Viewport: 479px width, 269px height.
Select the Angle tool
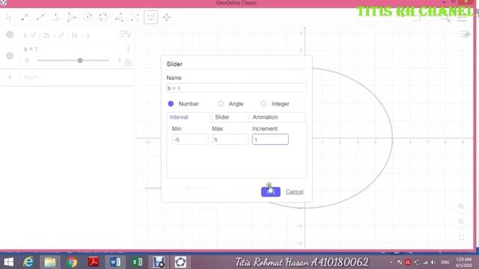pos(119,17)
